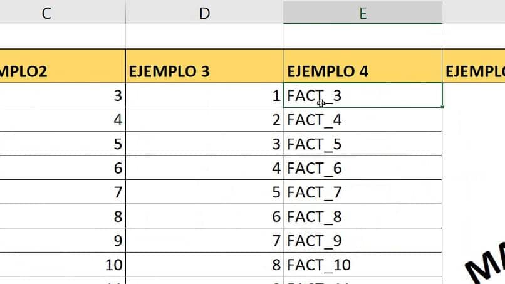Click column C cell with value 10
Image resolution: width=505 pixels, height=284 pixels.
pyautogui.click(x=63, y=265)
